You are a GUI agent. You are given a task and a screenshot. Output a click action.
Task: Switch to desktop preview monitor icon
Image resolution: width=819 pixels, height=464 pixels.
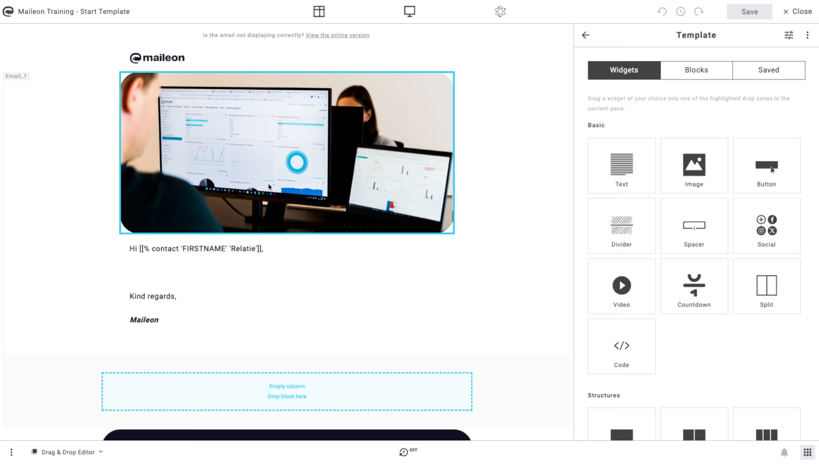409,12
